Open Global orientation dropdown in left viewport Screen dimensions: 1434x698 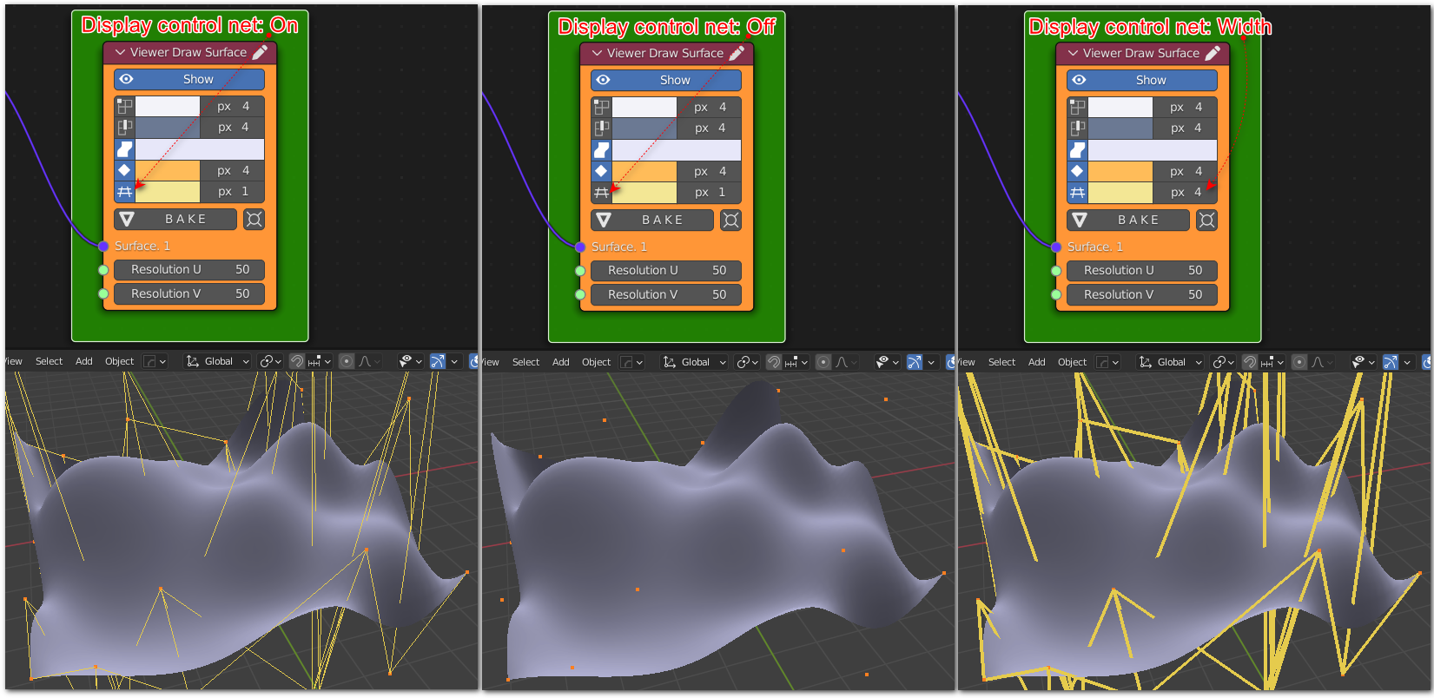click(x=217, y=361)
